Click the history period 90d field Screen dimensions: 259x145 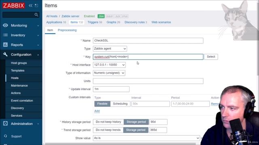158,122
